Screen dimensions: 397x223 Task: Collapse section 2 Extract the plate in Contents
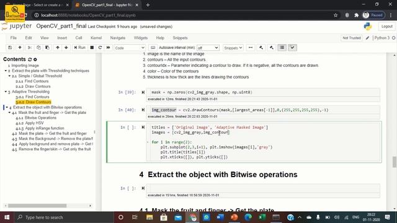6,71
